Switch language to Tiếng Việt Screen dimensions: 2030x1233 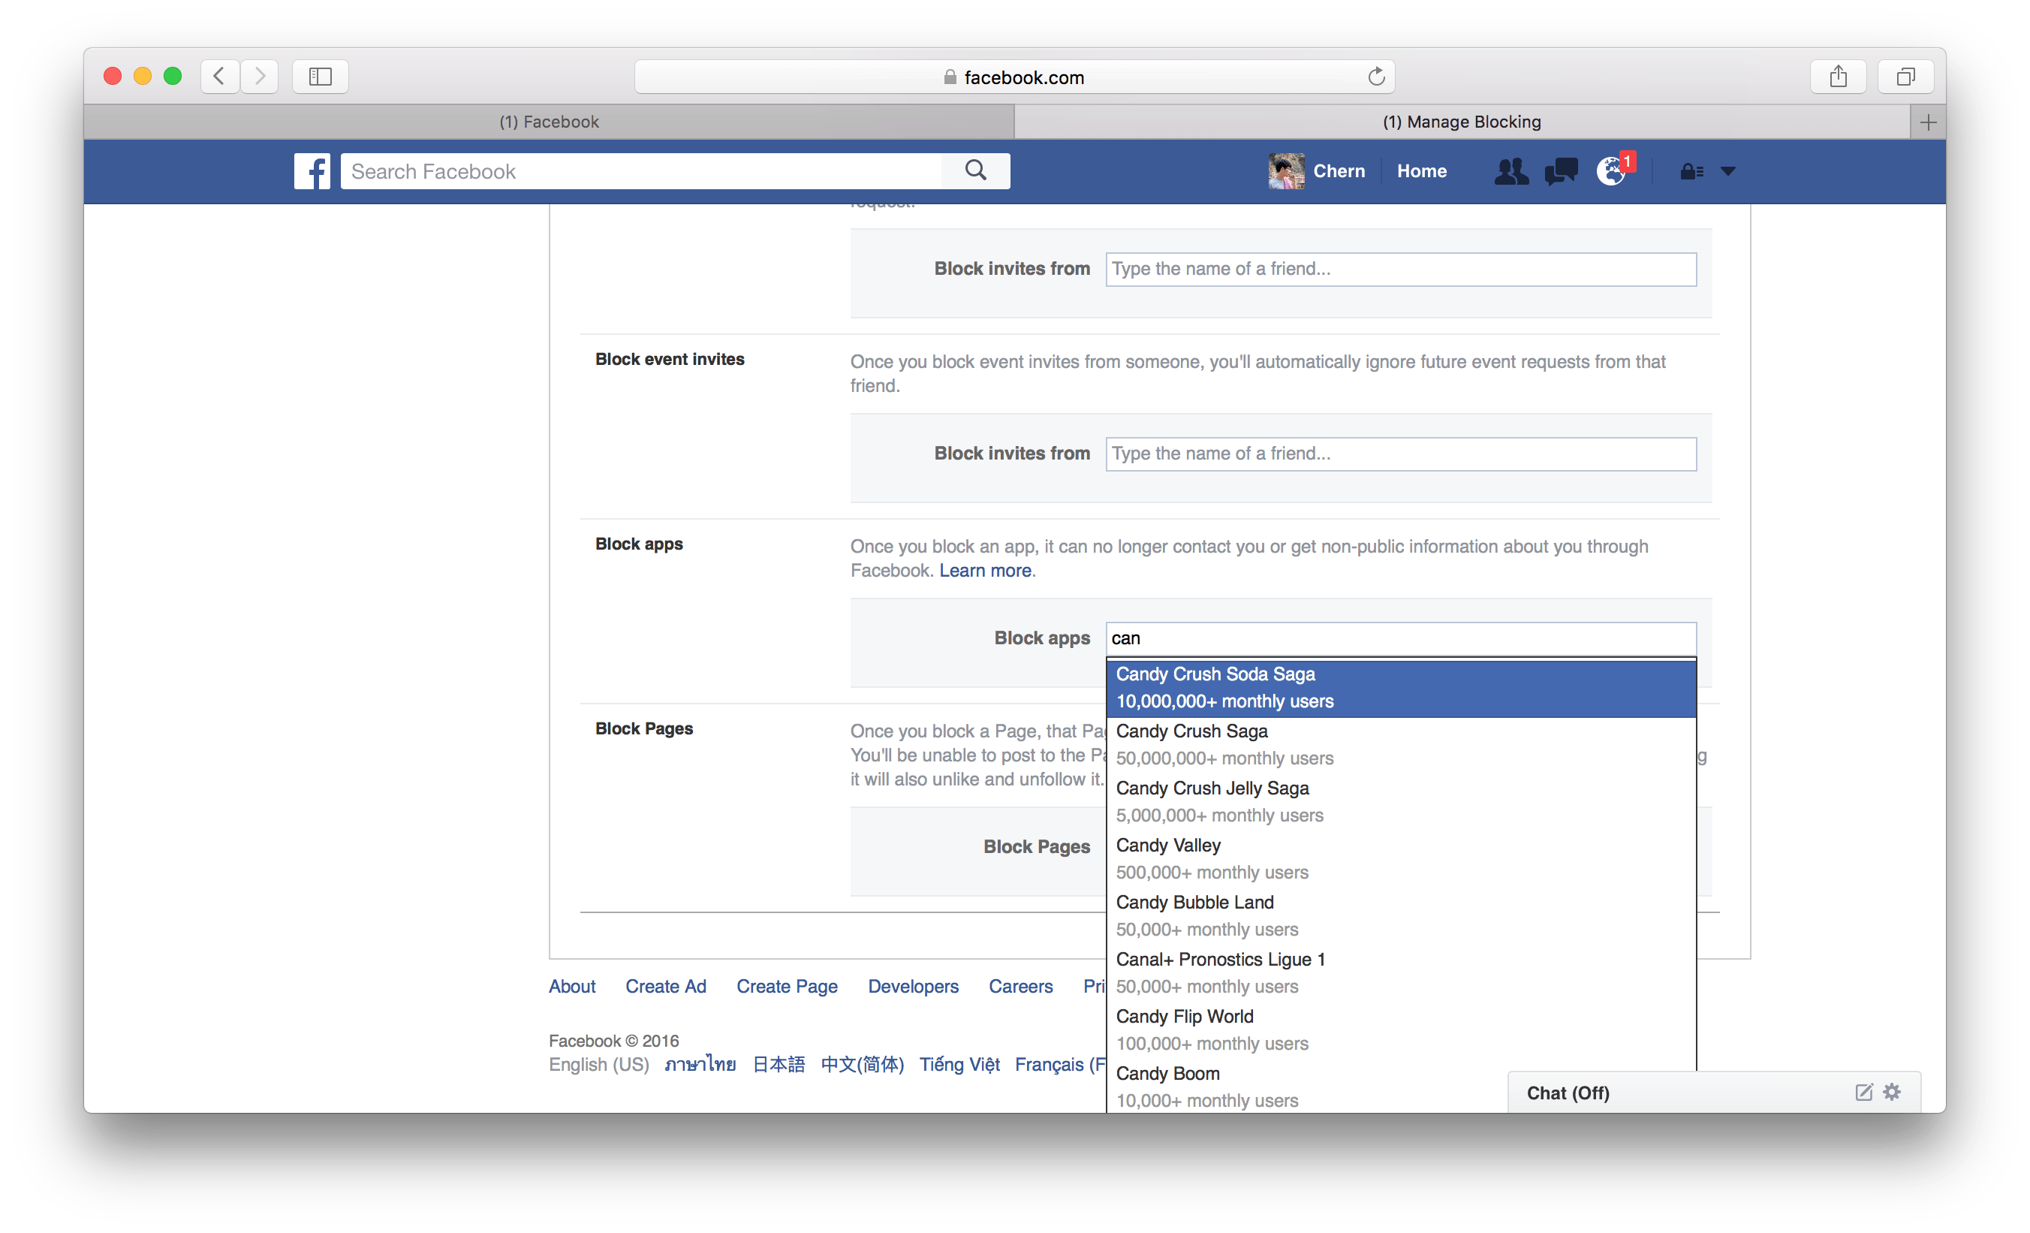click(x=959, y=1064)
